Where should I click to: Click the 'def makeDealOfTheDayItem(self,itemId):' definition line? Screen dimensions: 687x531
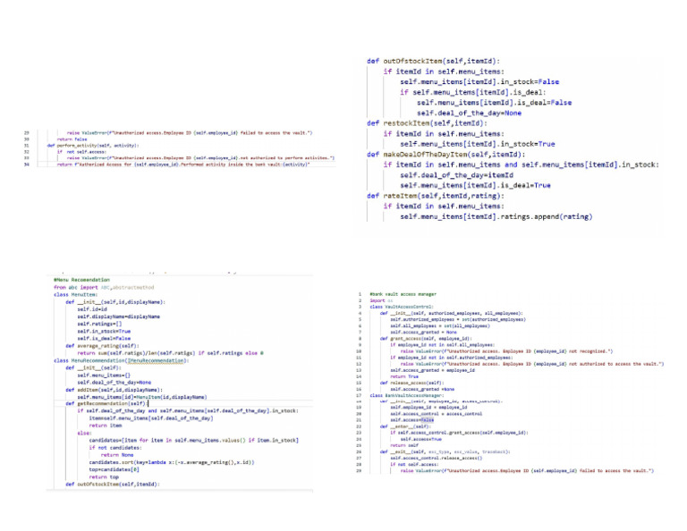point(445,155)
